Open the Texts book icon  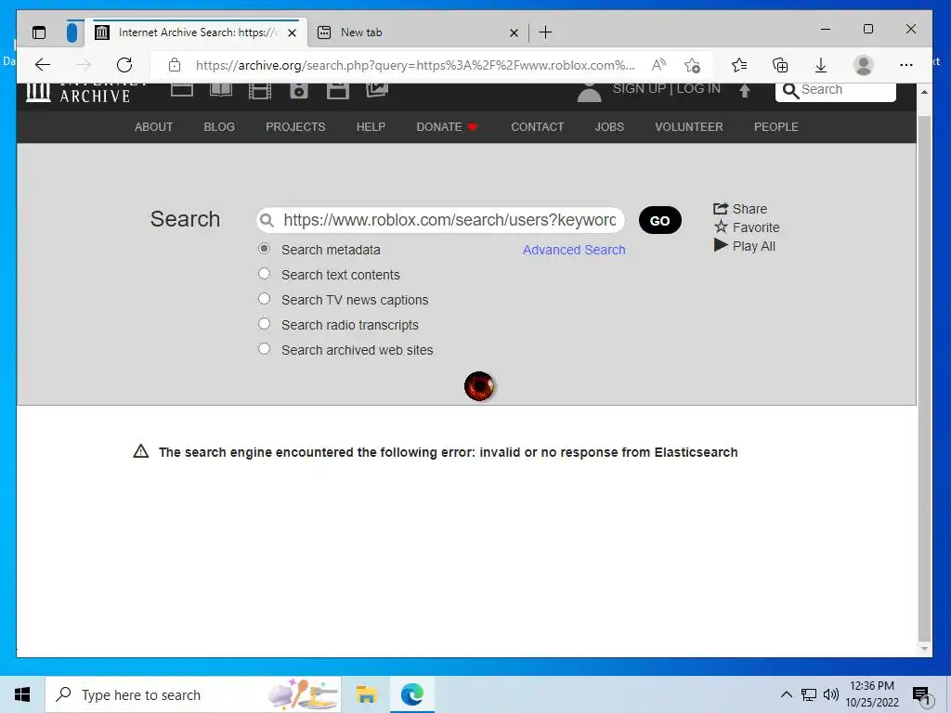[x=221, y=90]
